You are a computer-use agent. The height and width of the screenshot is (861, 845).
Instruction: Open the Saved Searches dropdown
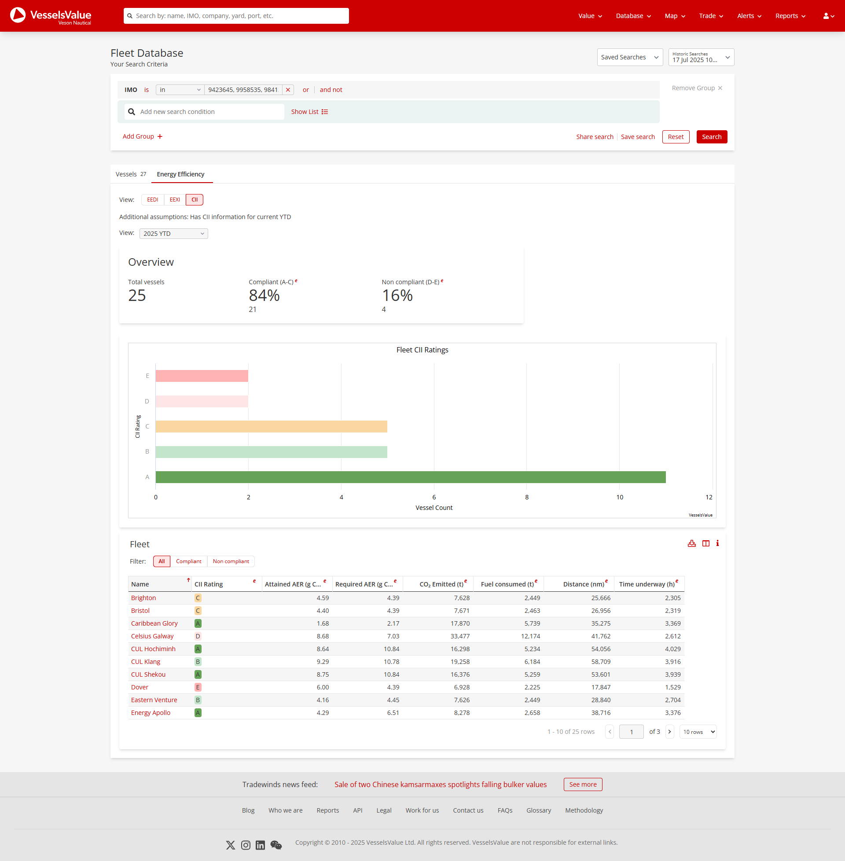[x=630, y=57]
